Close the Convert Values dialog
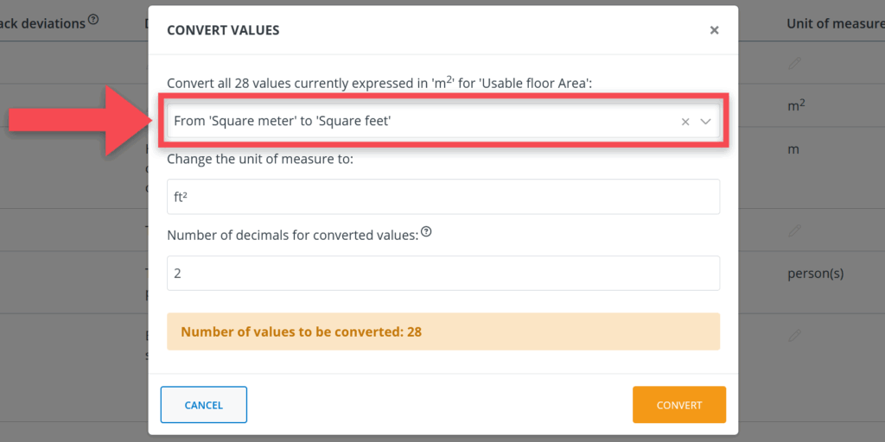Screen dimensions: 885x442 [714, 30]
